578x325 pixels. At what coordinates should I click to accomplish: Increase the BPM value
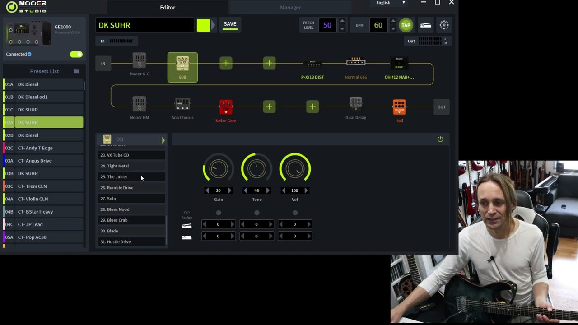pyautogui.click(x=393, y=21)
